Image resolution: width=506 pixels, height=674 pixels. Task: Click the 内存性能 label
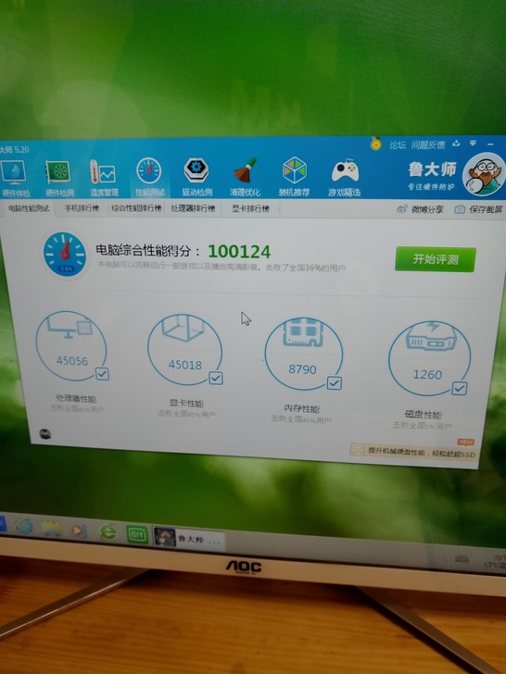(301, 408)
